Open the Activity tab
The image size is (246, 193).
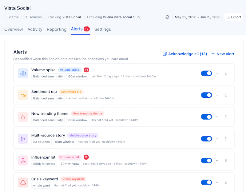point(35,29)
